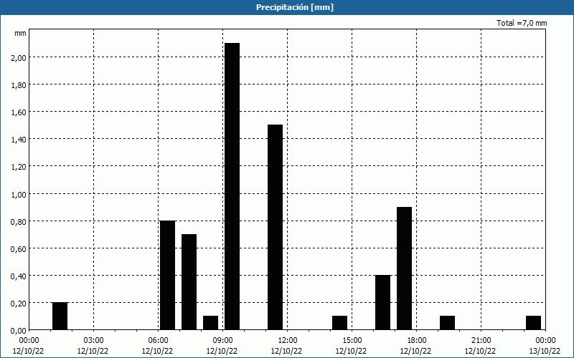Click the Precipitación [mm] chart title
574x358 pixels.
[x=295, y=7]
